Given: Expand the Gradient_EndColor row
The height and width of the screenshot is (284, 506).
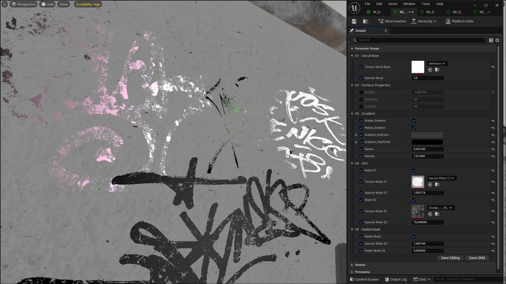Looking at the screenshot, I should click(356, 135).
